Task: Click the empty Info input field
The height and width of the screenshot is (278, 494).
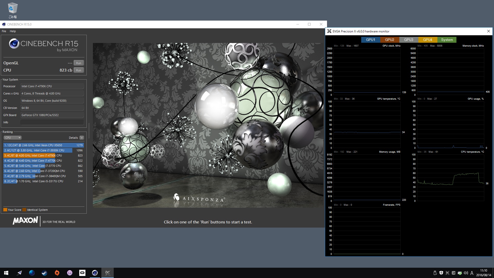Action: tap(52, 122)
